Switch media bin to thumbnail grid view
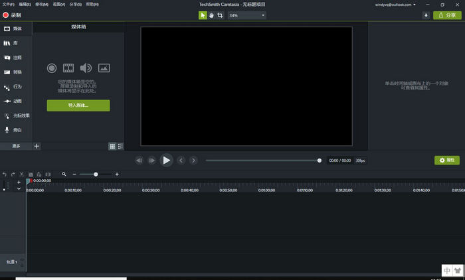The image size is (465, 280). coord(112,146)
